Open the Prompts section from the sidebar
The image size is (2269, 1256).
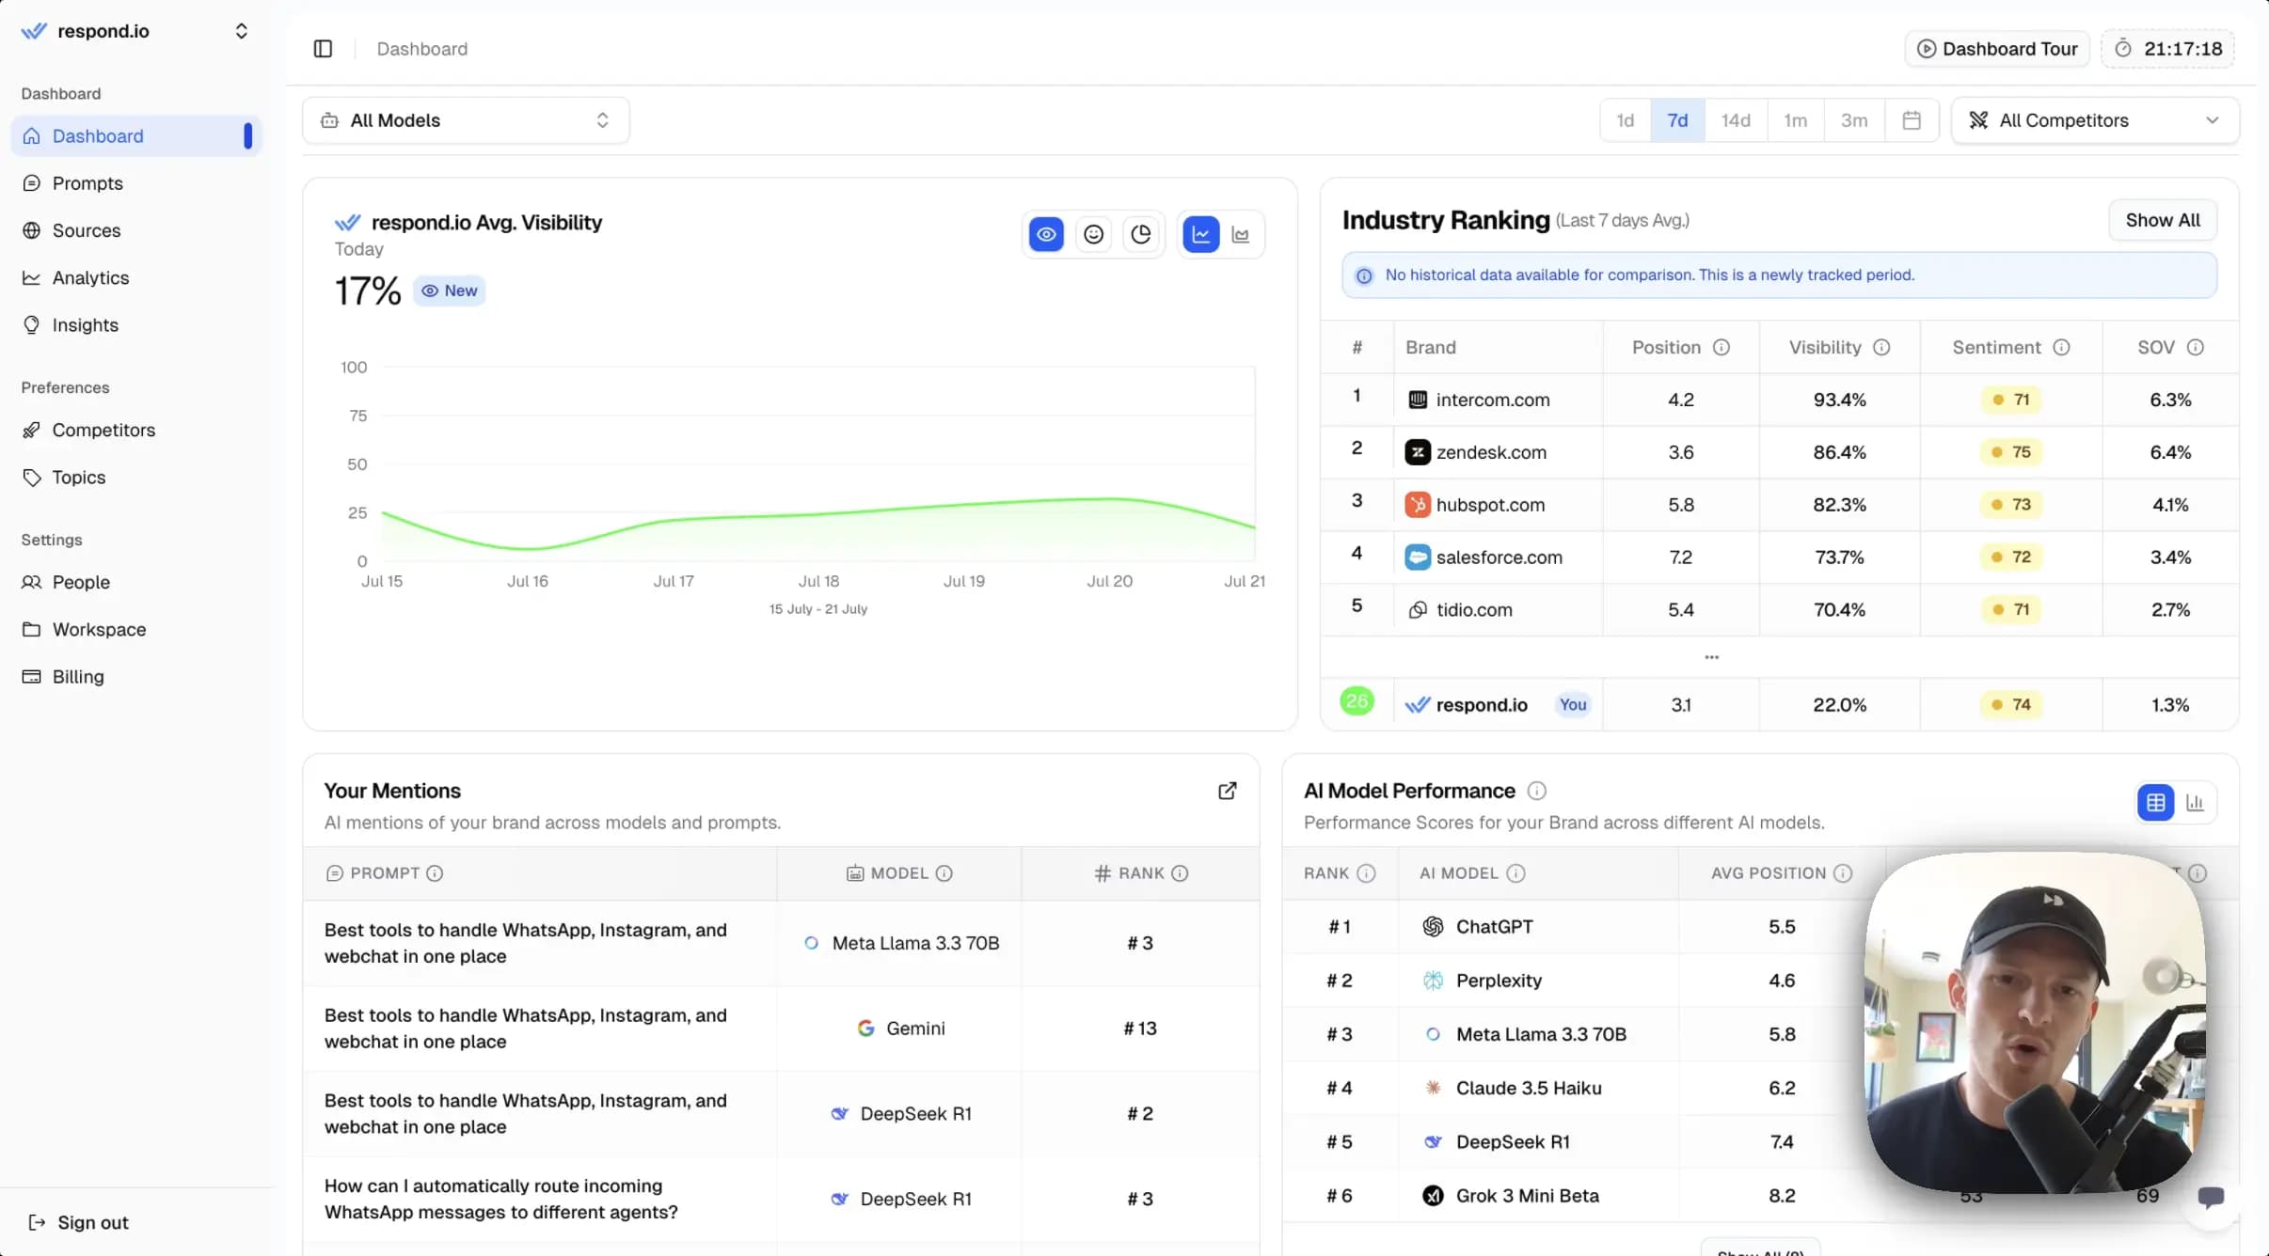click(x=87, y=182)
